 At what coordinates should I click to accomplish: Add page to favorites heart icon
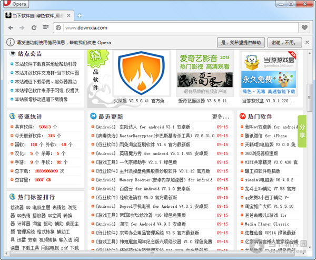tap(304, 27)
